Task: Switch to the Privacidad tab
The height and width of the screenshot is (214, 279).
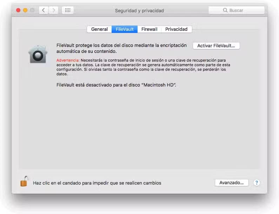Action: (176, 29)
